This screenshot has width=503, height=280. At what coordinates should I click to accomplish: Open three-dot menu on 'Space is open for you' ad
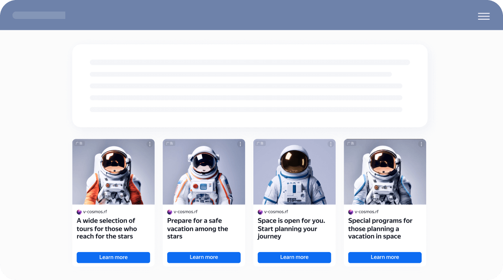[331, 144]
